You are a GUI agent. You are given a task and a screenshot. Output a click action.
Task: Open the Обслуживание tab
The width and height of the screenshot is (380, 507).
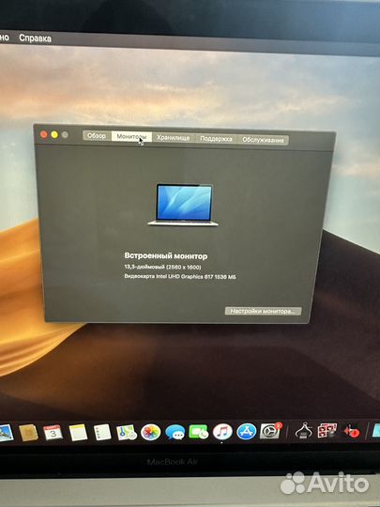coord(263,140)
